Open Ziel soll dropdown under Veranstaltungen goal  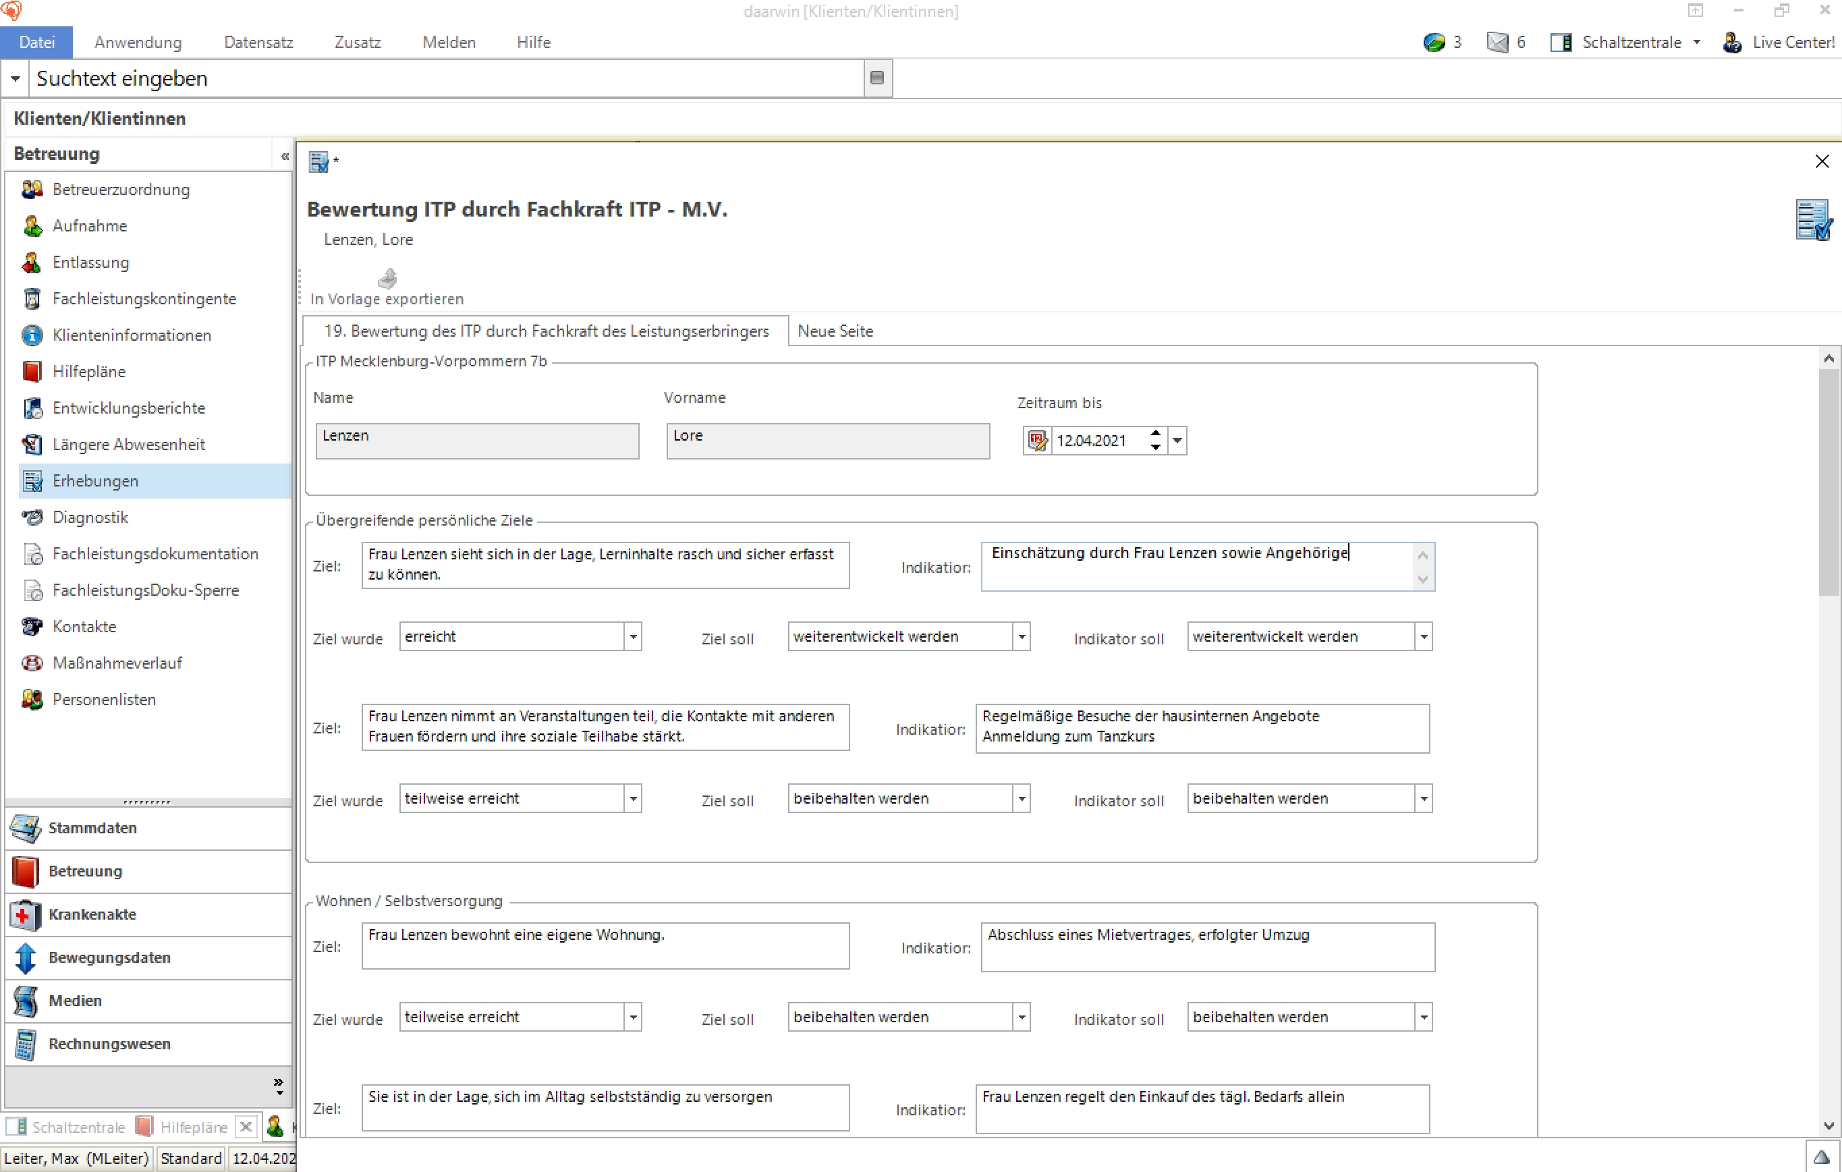1022,799
